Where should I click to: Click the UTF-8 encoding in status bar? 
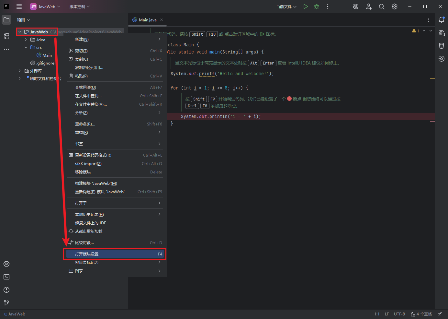click(x=399, y=314)
